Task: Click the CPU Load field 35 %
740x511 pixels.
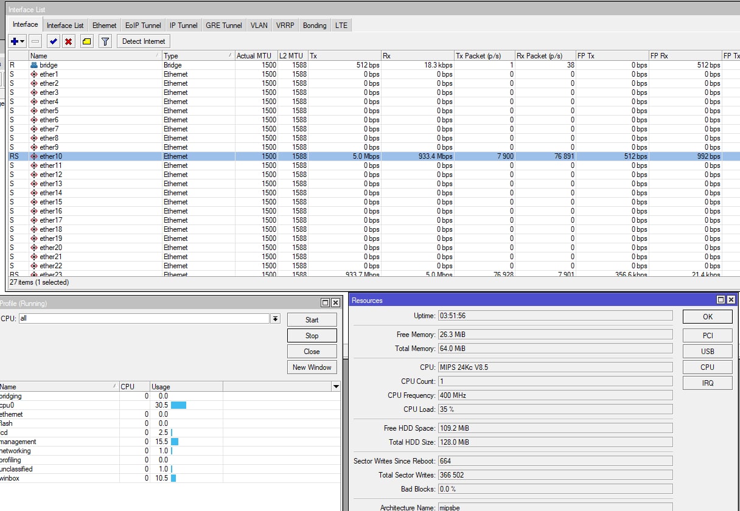Action: [555, 409]
